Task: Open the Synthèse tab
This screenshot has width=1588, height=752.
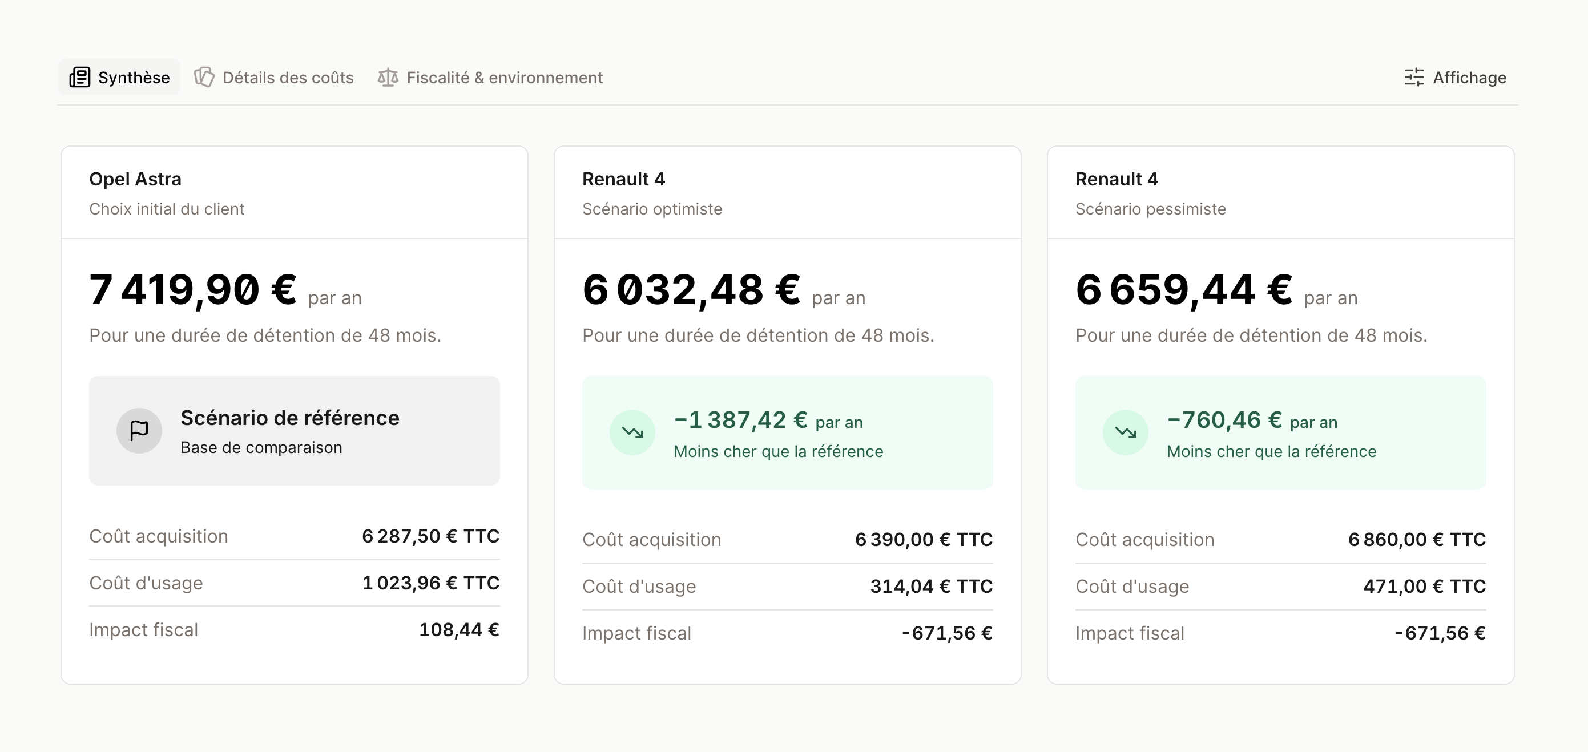Action: pos(119,78)
